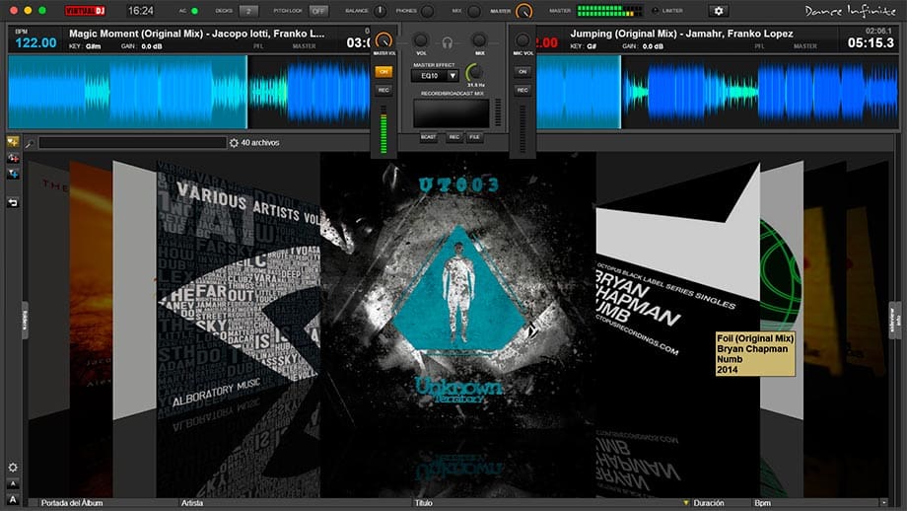Sort by Título column header
The width and height of the screenshot is (907, 511).
pos(423,503)
